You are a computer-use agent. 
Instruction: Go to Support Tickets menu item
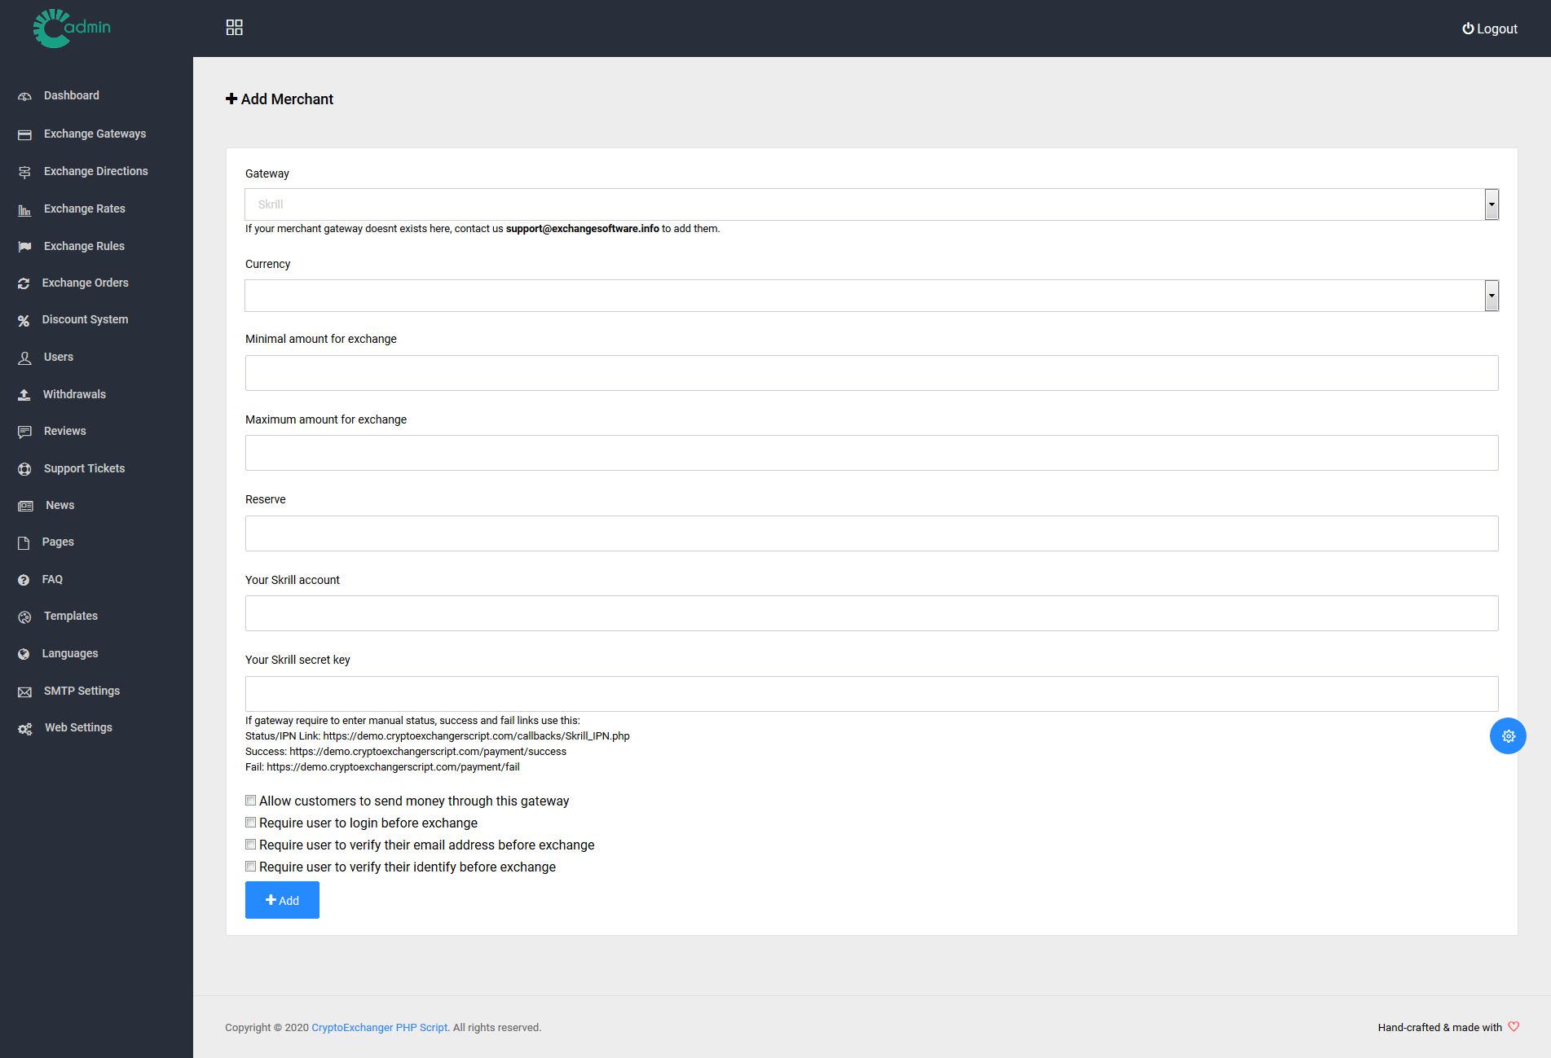pyautogui.click(x=84, y=468)
